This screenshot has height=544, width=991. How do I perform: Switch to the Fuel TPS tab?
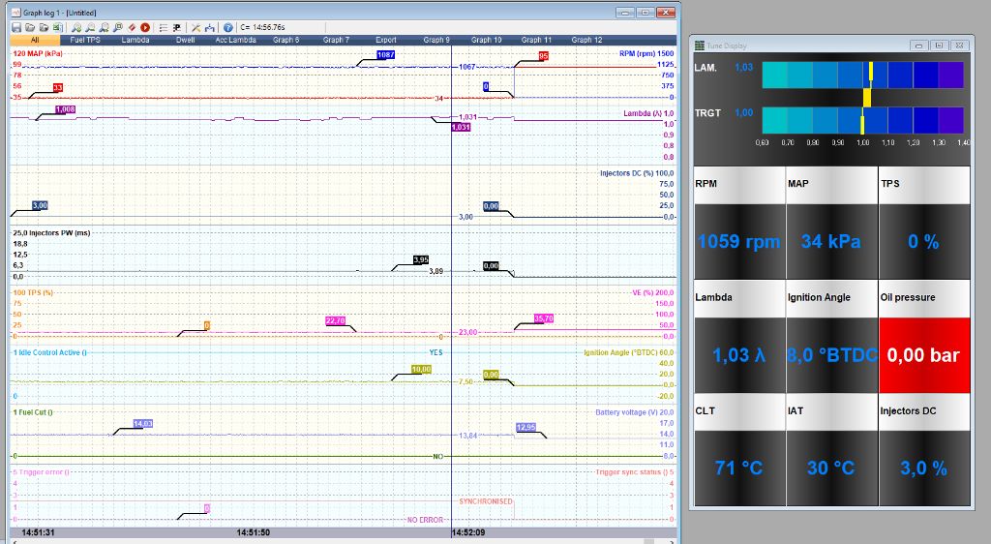85,40
